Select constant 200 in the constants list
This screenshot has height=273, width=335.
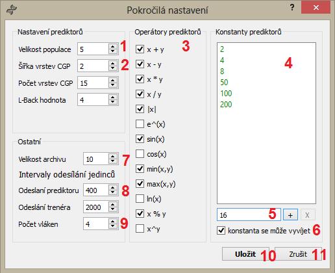click(266, 105)
